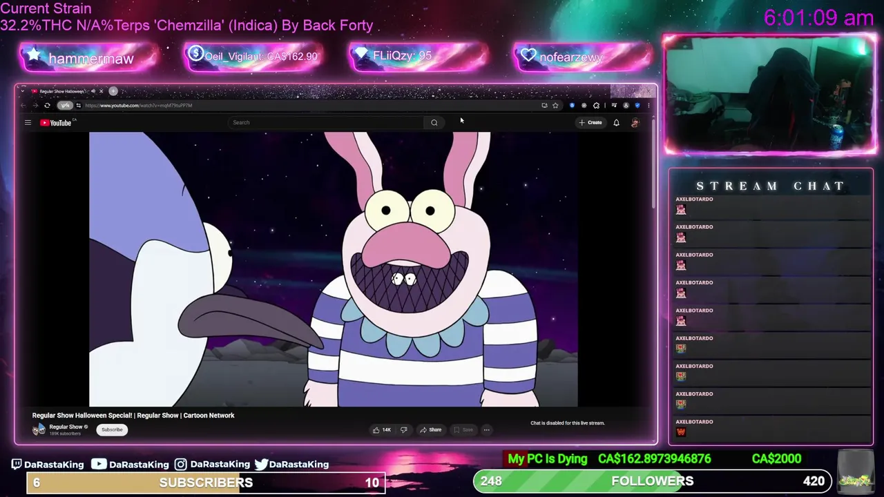The image size is (884, 497).
Task: Click the 'Chemzilla' strain description line
Action: 186,26
